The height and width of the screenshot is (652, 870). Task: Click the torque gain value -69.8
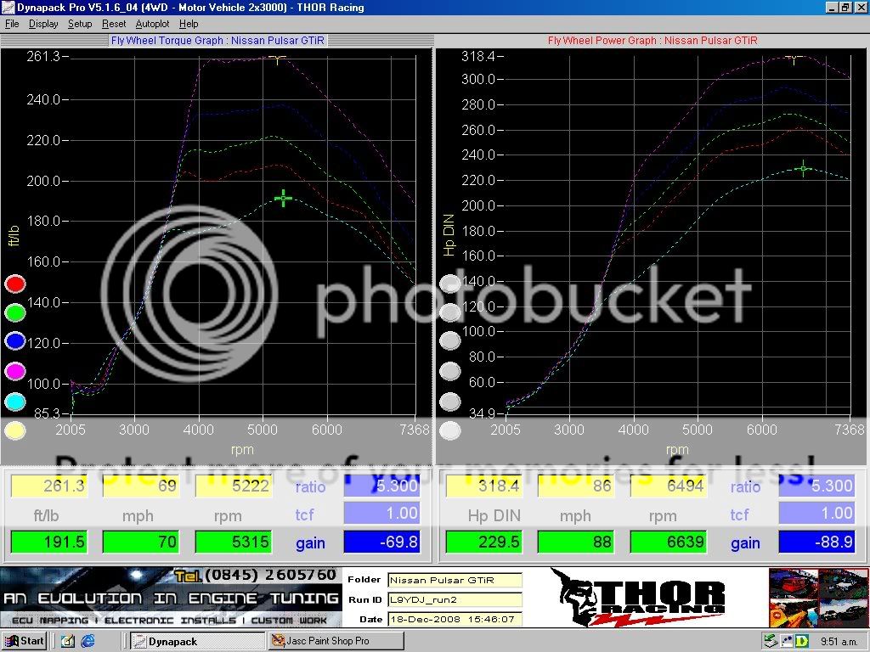[x=381, y=542]
